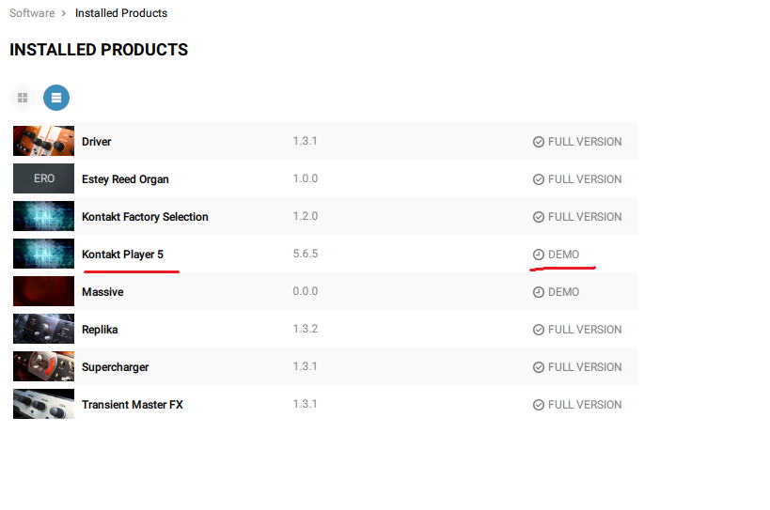Click the Kontakt Factory Selection thumbnail
This screenshot has width=770, height=510.
click(43, 217)
